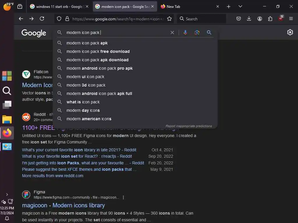This screenshot has height=223, width=298.
Task: Choose suggestion modern ui icon pack
Action: coord(135,77)
